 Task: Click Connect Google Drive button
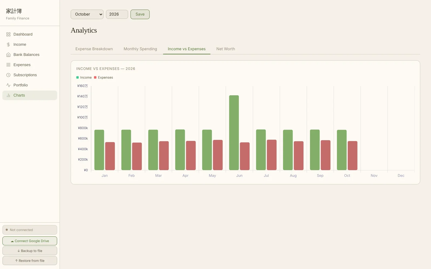[x=30, y=241]
